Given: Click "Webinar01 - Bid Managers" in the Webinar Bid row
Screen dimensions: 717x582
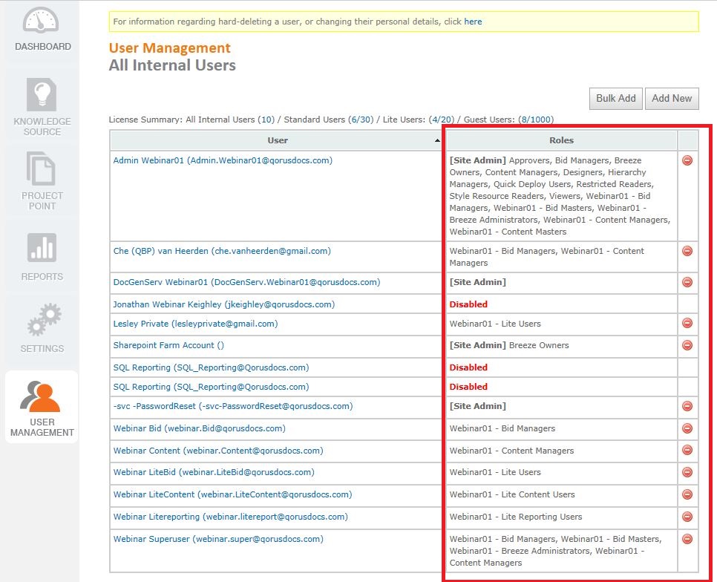Looking at the screenshot, I should point(502,428).
